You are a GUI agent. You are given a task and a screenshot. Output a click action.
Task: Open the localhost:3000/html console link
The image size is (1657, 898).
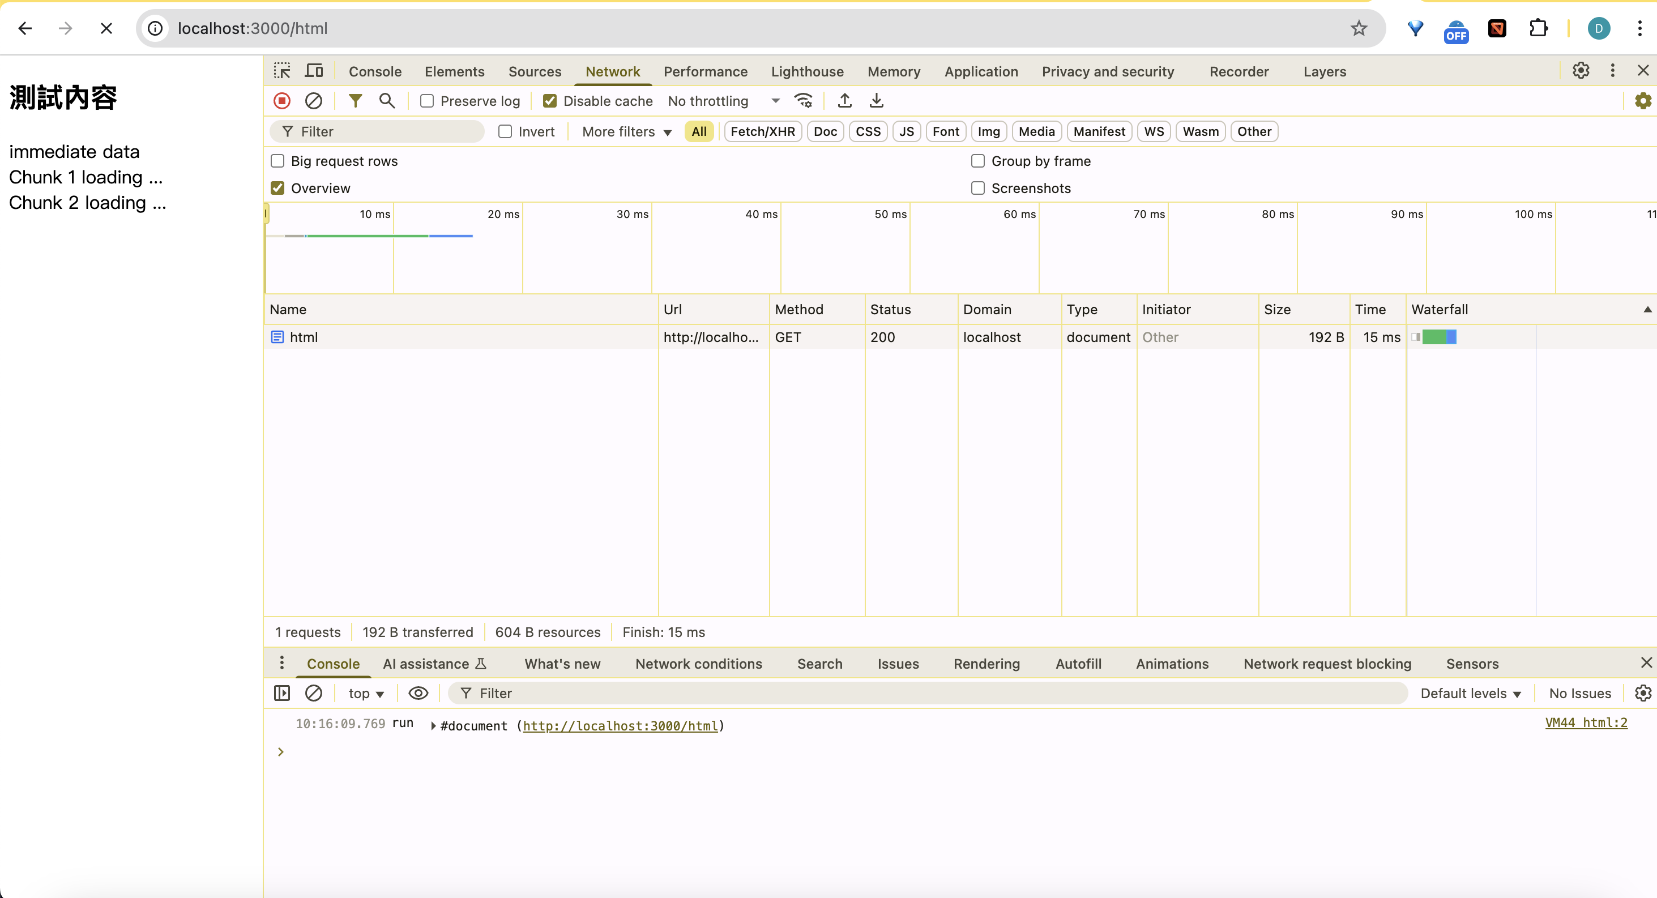pos(620,726)
